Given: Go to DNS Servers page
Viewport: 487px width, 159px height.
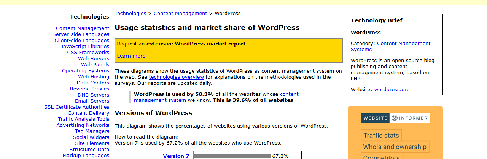Looking at the screenshot, I should tap(94, 95).
